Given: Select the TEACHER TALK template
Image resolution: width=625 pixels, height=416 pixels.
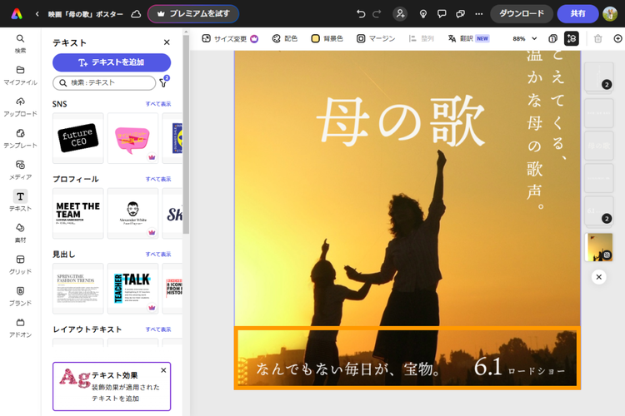Looking at the screenshot, I should pyautogui.click(x=132, y=289).
